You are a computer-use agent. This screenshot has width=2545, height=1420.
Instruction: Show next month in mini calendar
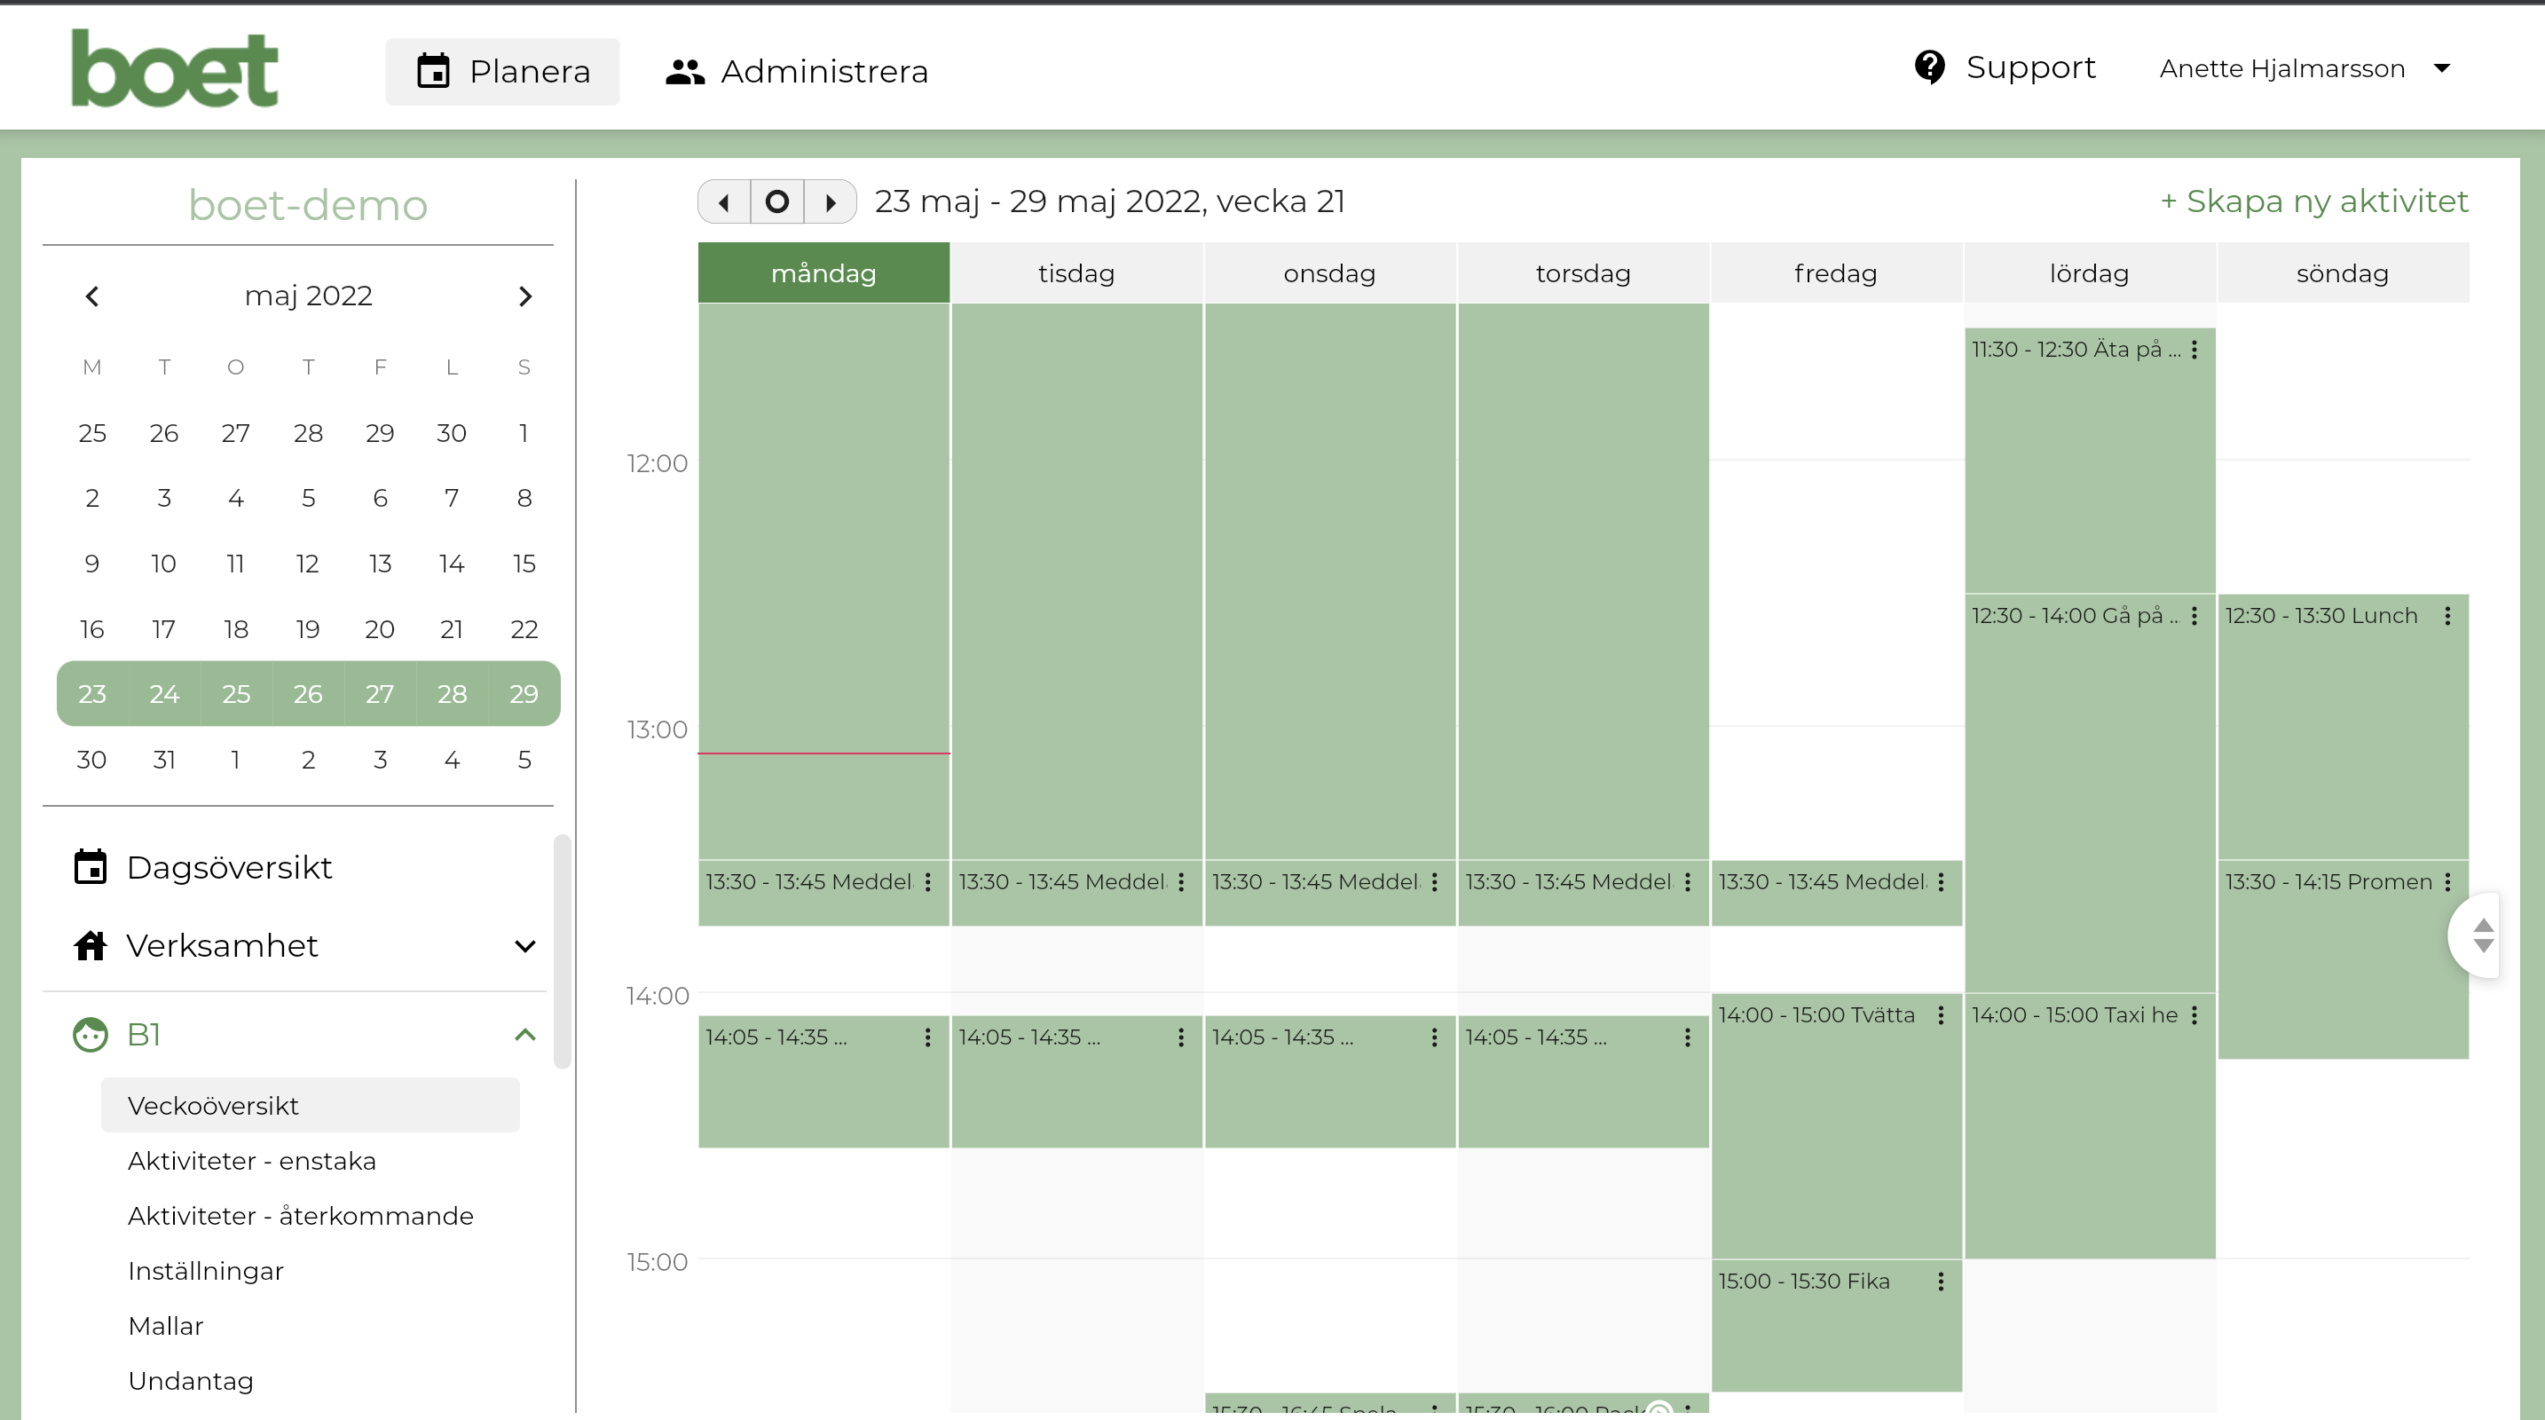click(x=524, y=296)
